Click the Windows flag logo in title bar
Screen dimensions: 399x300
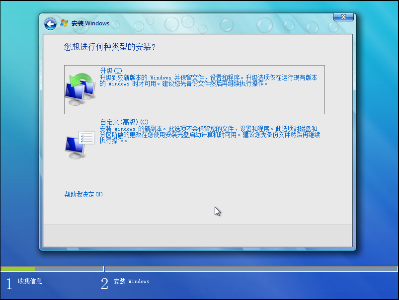tap(64, 23)
